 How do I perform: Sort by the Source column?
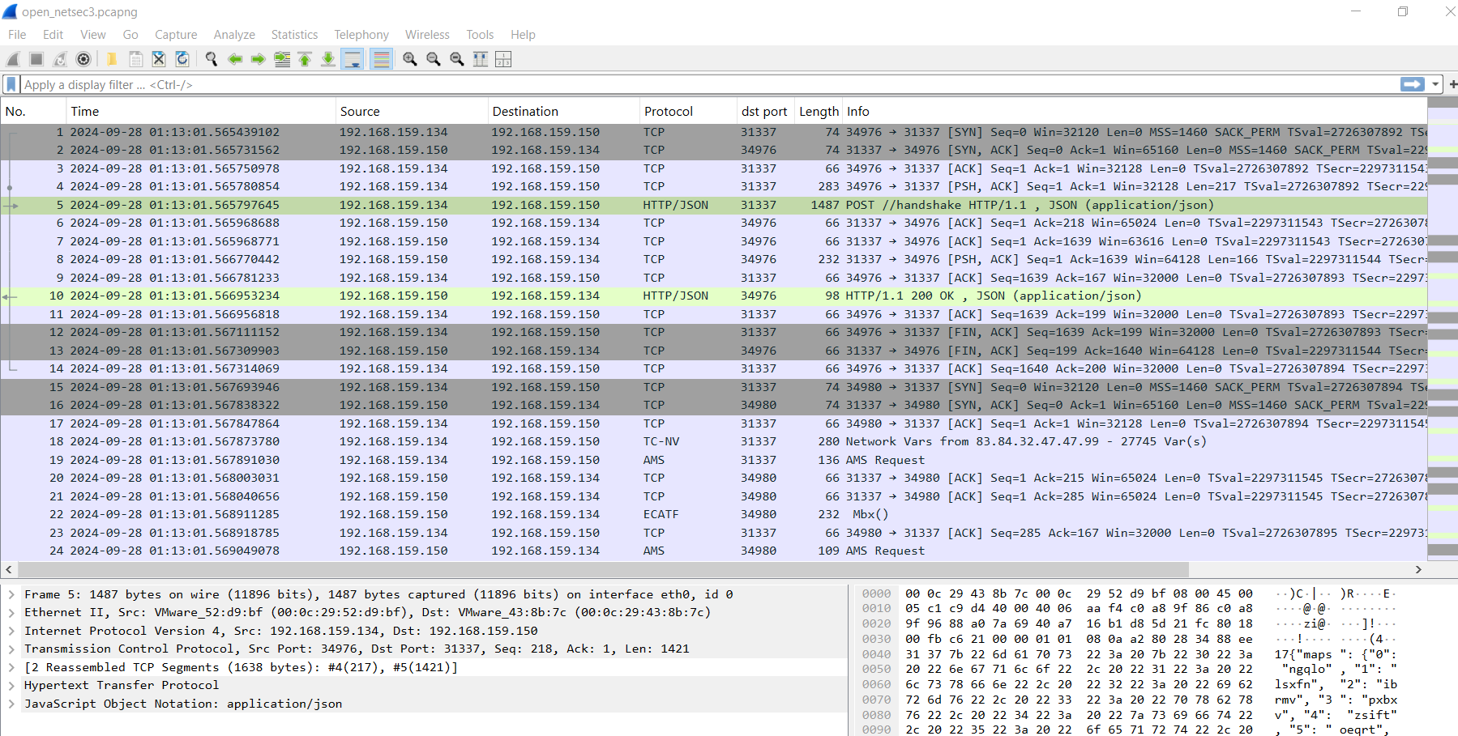[x=412, y=112]
